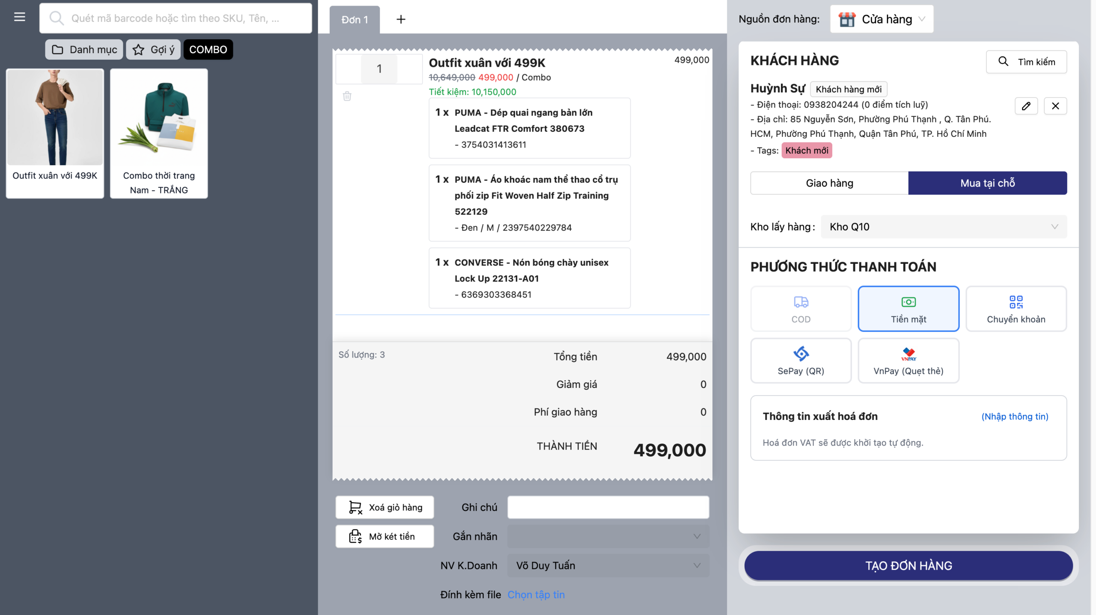Select Mua tại chỗ option
Viewport: 1096px width, 615px height.
987,183
